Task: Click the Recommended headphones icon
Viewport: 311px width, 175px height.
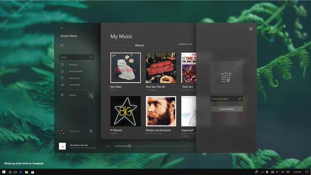Action: pos(62,71)
